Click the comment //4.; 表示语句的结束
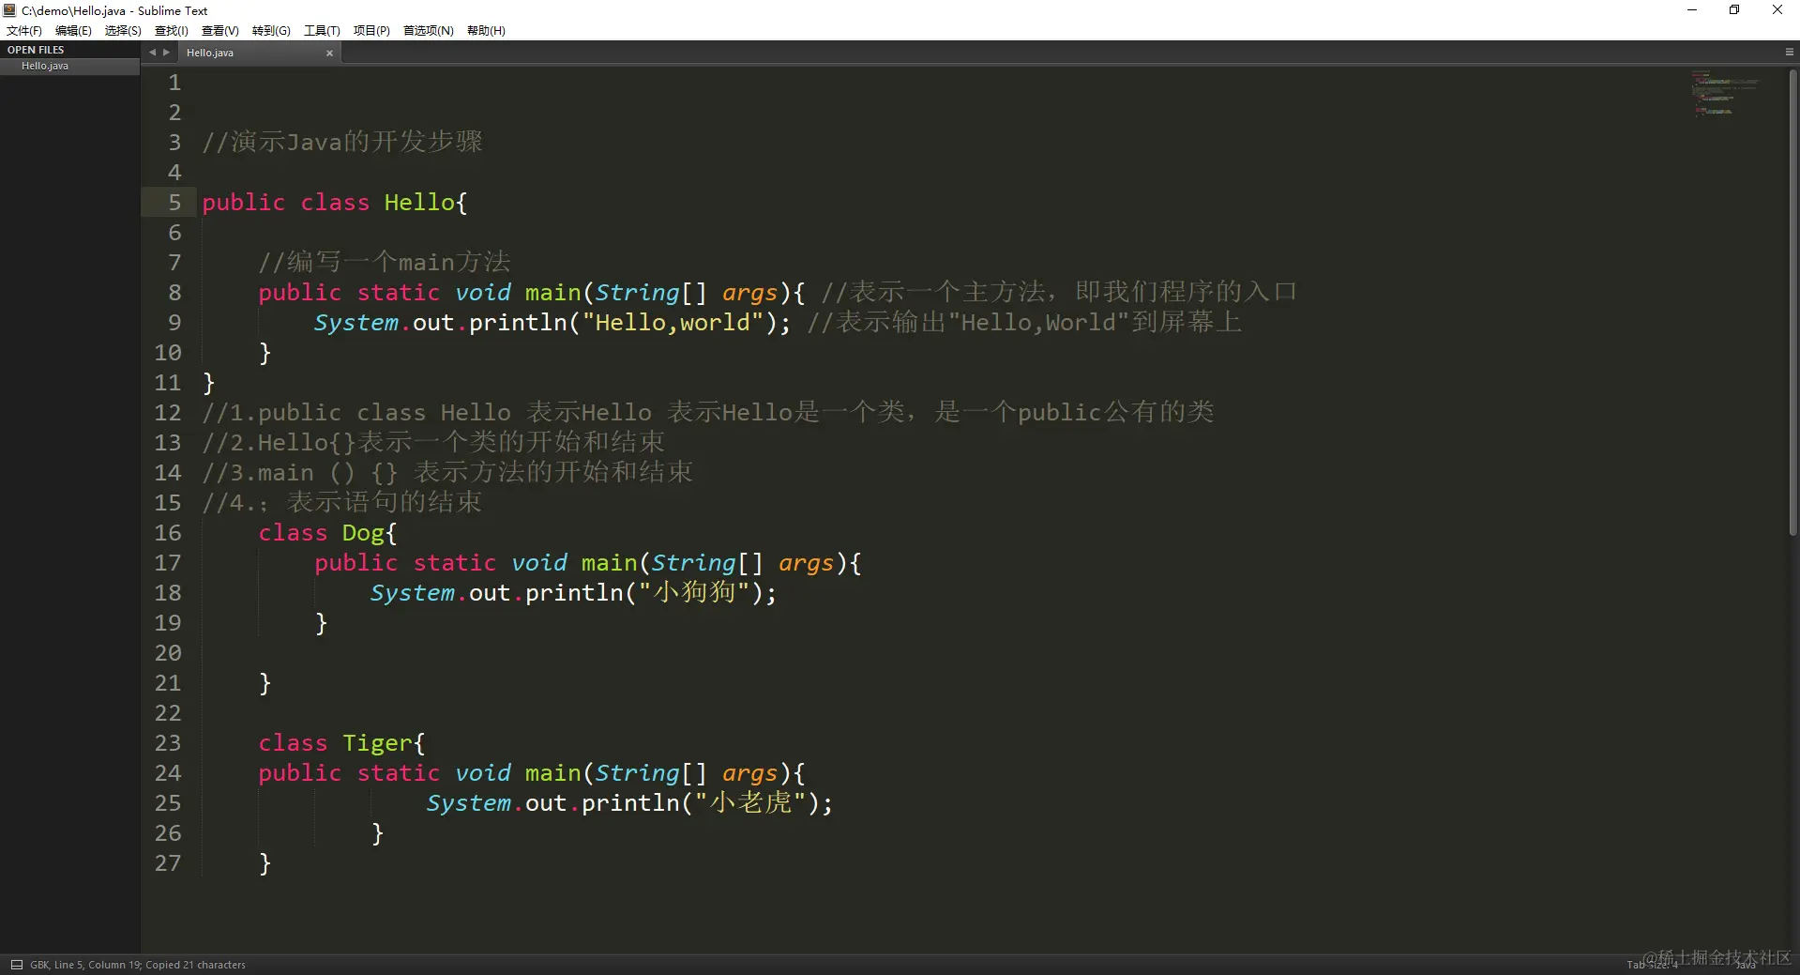 tap(342, 503)
